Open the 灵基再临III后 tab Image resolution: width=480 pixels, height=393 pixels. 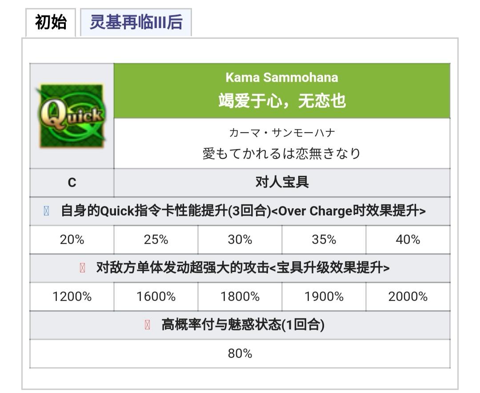(136, 22)
